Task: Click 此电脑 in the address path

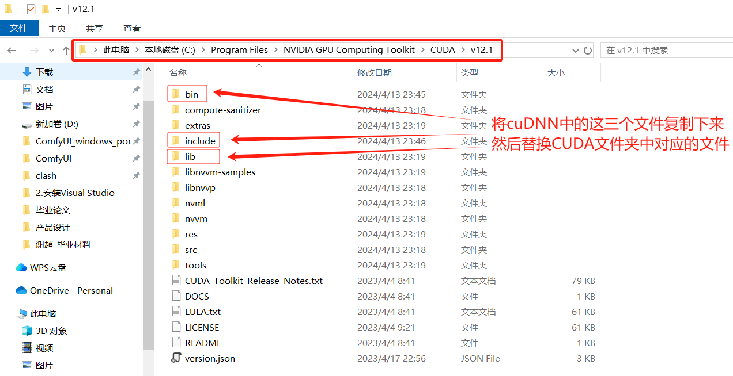Action: tap(116, 50)
